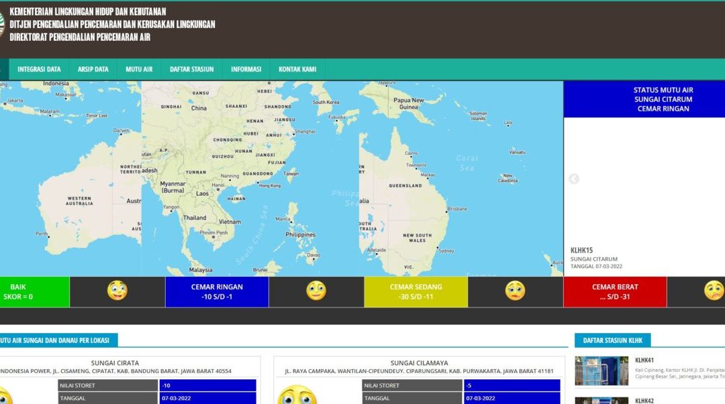Viewport: 725px width, 404px height.
Task: Open the KLHK41 station link
Action: coord(644,360)
